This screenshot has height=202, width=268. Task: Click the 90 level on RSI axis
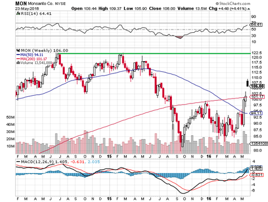click(253, 17)
